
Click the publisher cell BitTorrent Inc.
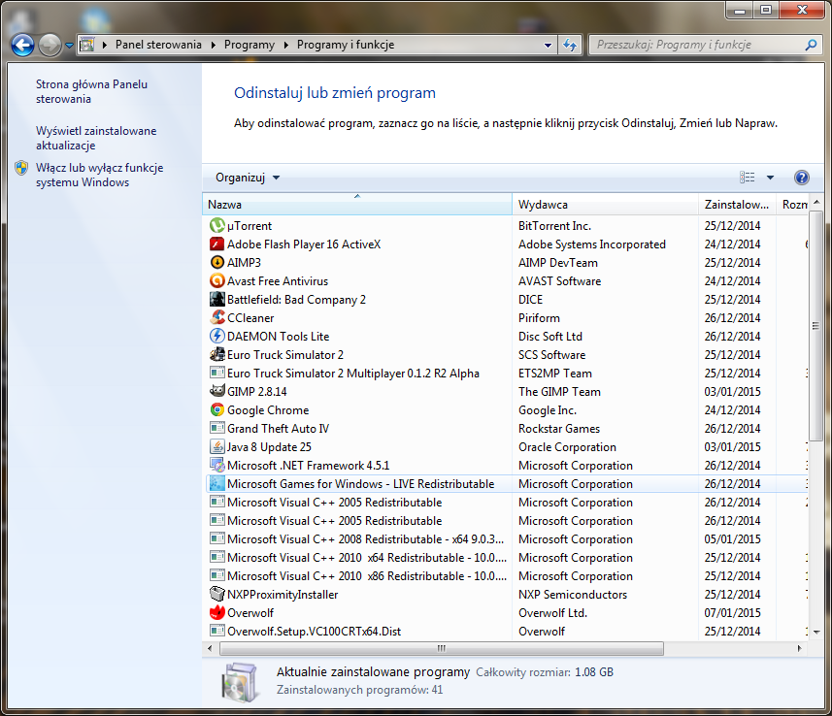(554, 226)
